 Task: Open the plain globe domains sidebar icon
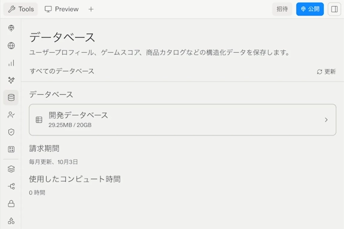(x=11, y=46)
